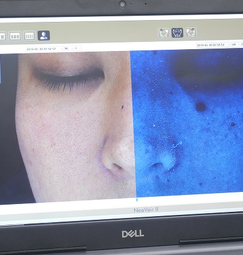Open the left panel capture date dropdown

44,49
